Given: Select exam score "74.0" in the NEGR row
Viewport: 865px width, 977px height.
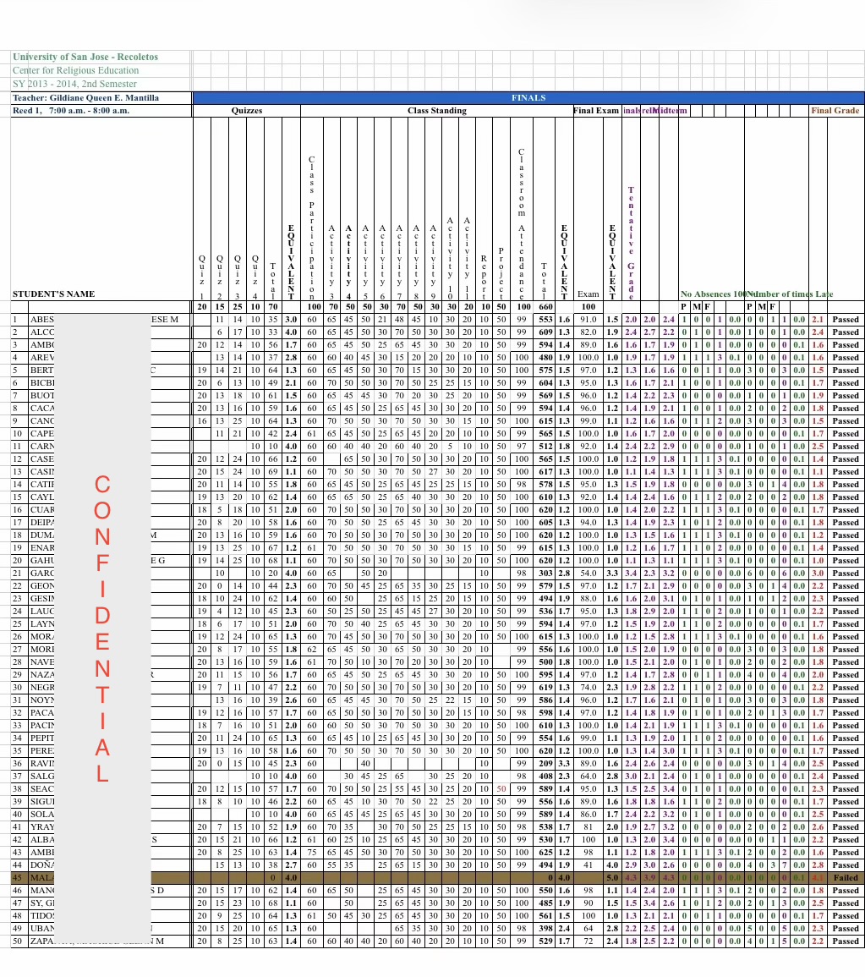Looking at the screenshot, I should [x=588, y=688].
